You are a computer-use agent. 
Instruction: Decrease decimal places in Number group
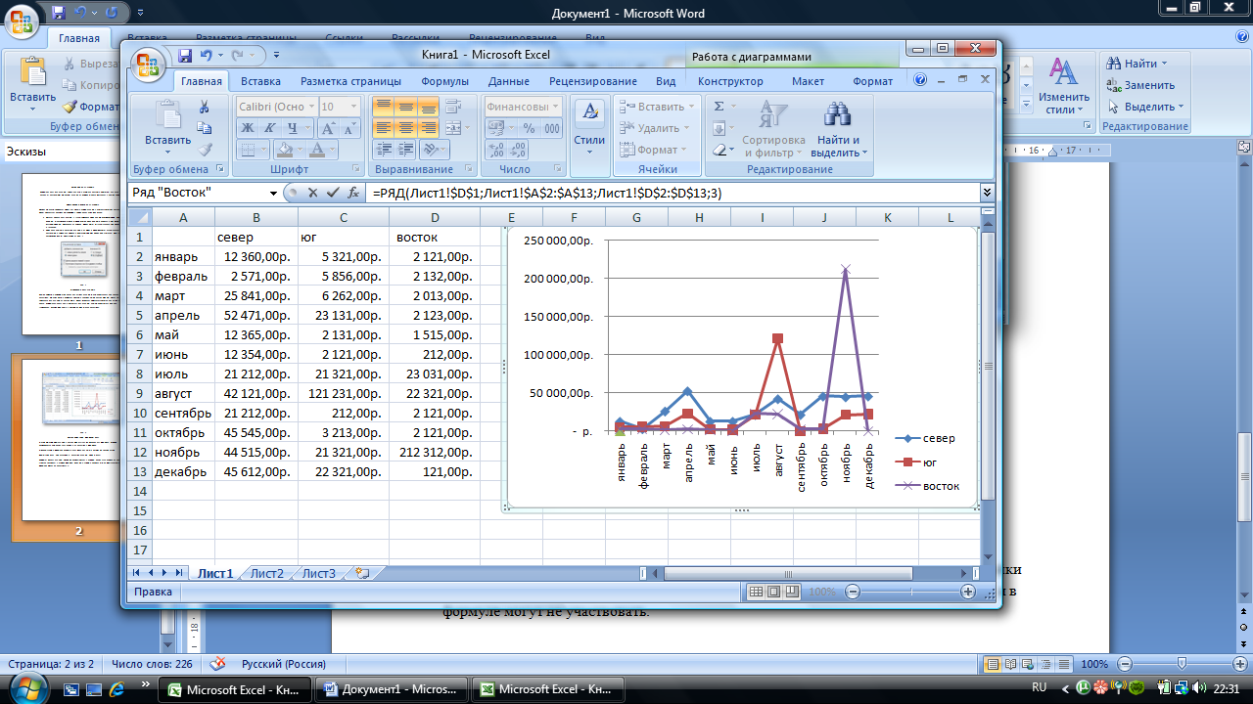click(x=517, y=150)
